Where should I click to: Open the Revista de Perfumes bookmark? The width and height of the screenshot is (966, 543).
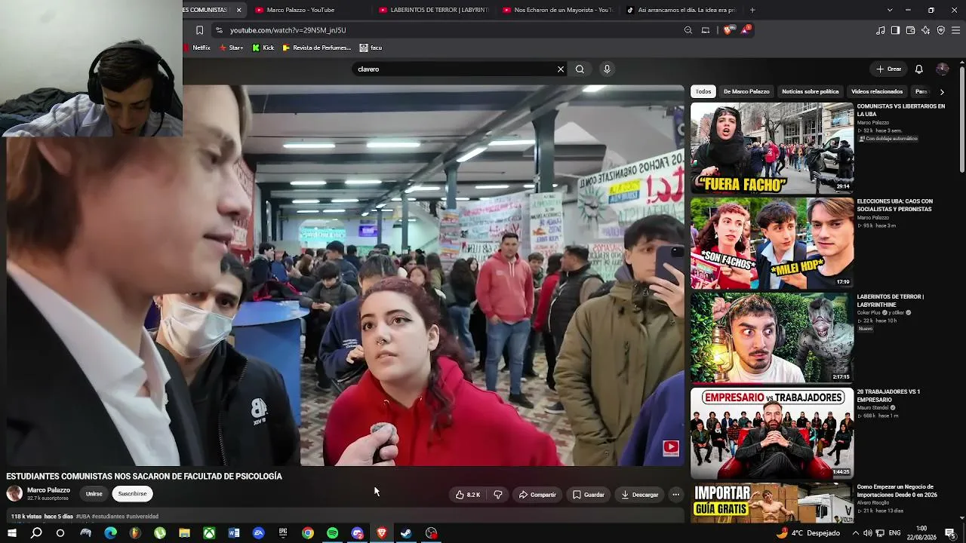click(x=317, y=48)
